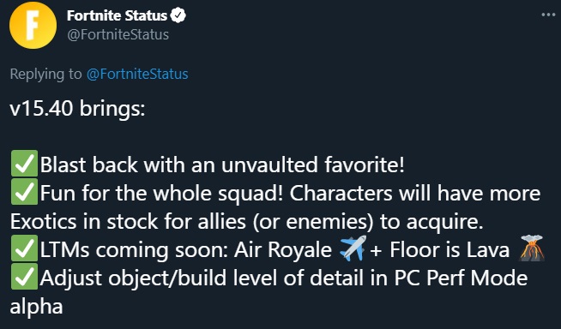This screenshot has width=561, height=329.
Task: Click the 'Blast back with an unvaulted favorite!' line
Action: 222,165
